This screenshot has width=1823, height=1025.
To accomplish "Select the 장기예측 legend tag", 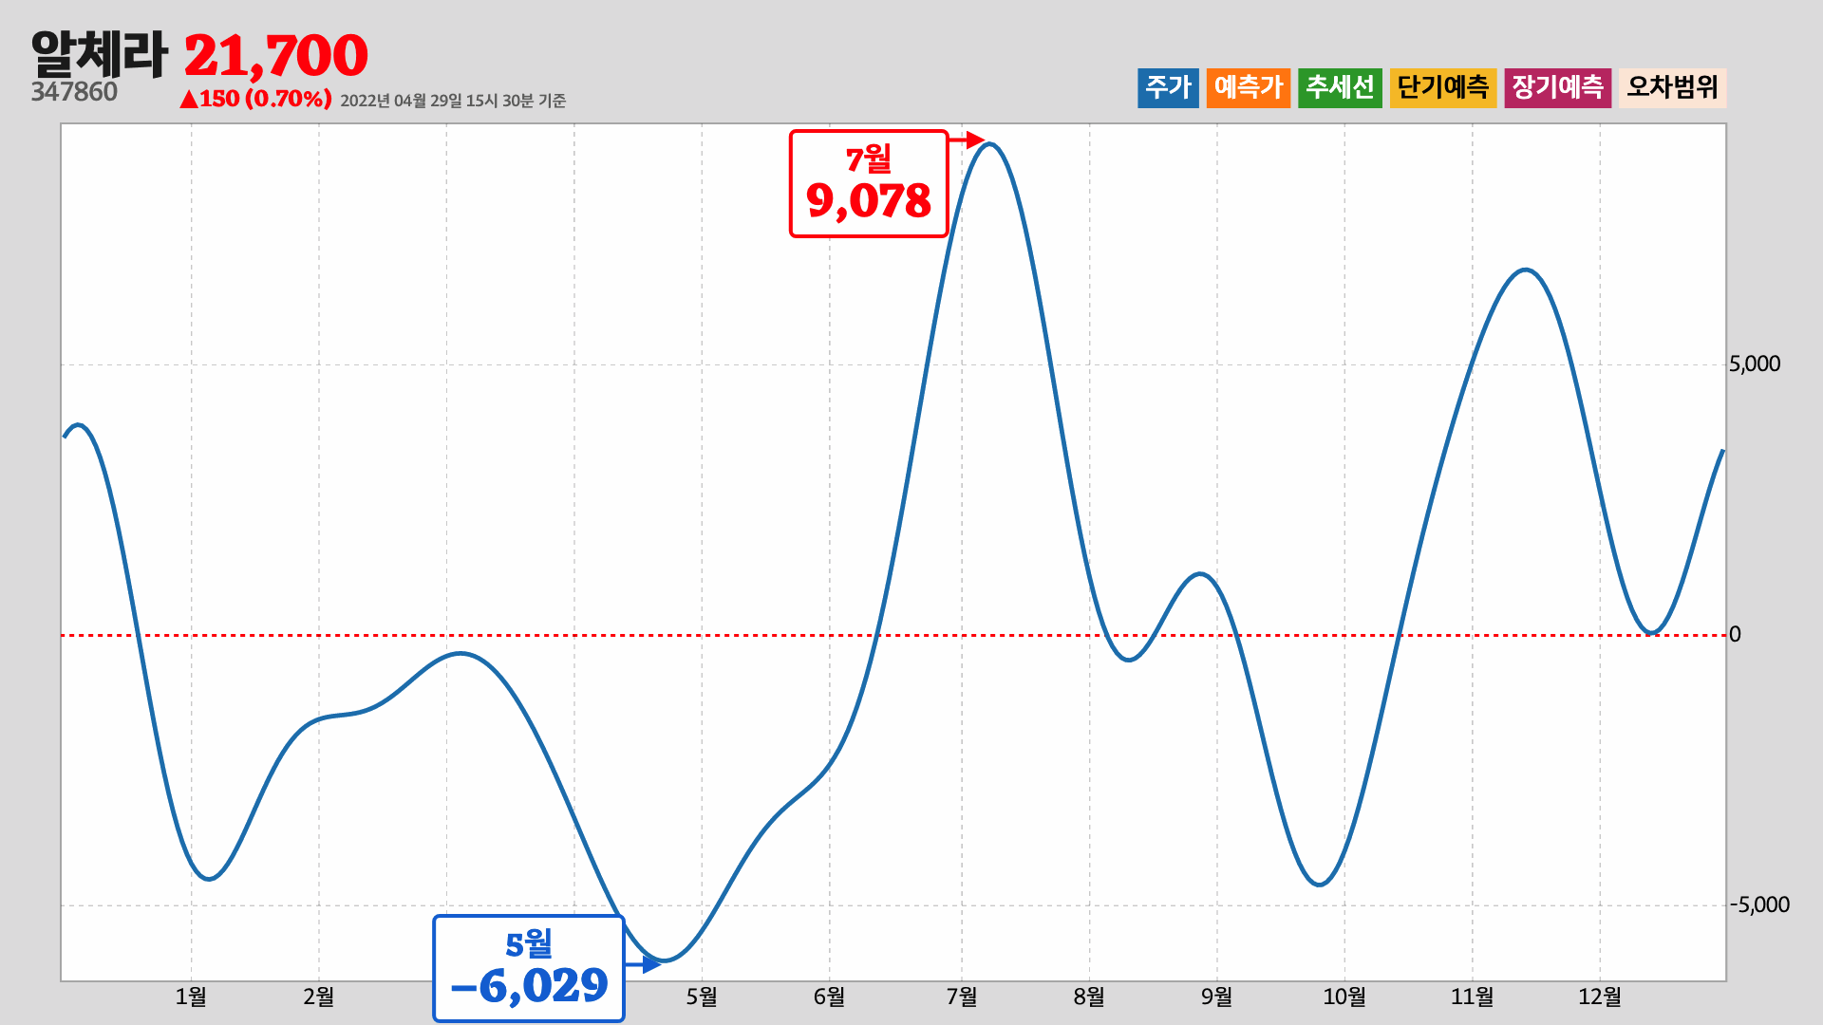I will tap(1557, 87).
